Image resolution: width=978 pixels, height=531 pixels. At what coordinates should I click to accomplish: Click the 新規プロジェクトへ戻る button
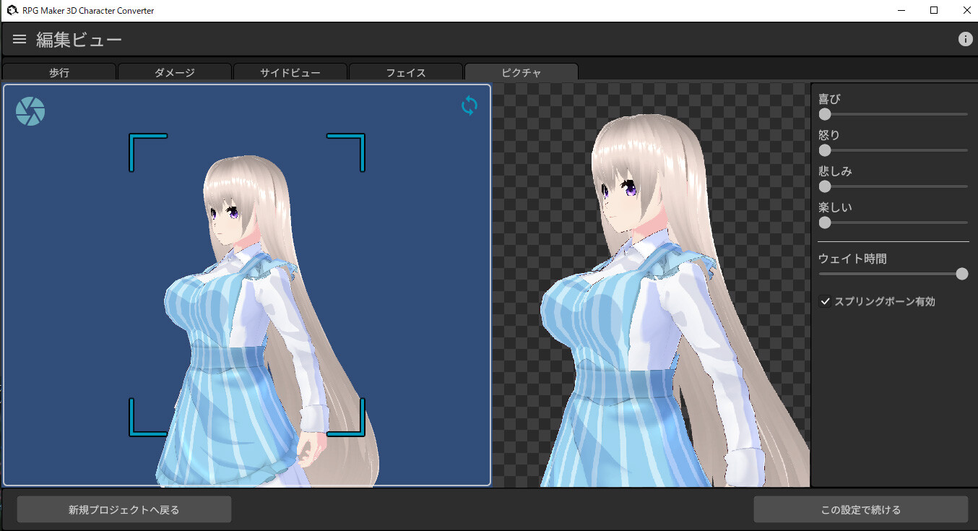pos(123,509)
